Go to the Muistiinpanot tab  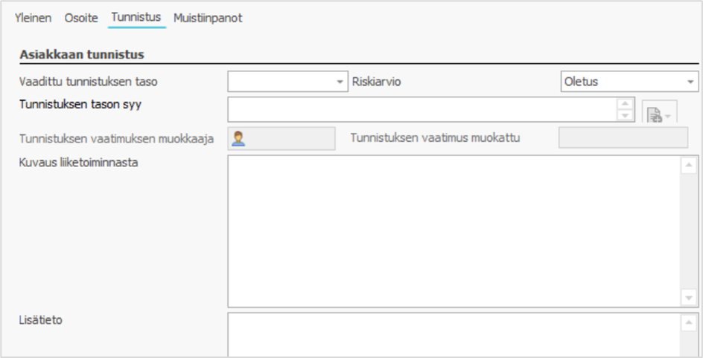coord(208,18)
